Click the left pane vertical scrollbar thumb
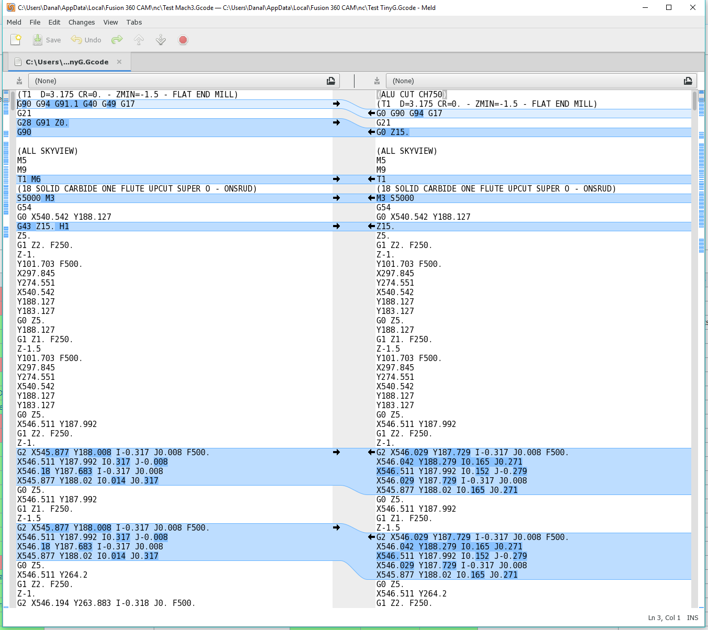 [x=13, y=100]
